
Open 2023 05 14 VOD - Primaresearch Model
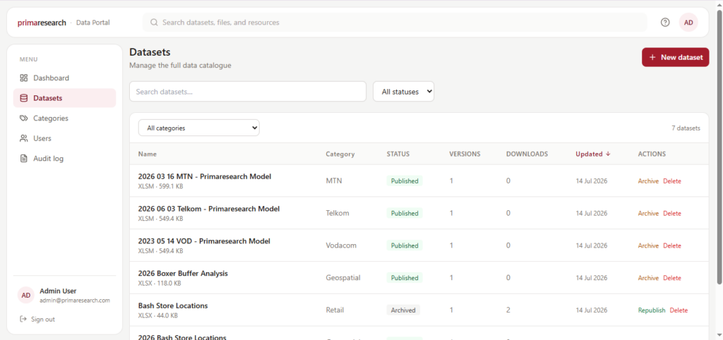click(204, 241)
